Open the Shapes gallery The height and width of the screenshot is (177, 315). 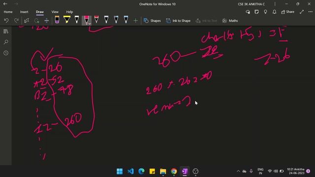pos(152,21)
